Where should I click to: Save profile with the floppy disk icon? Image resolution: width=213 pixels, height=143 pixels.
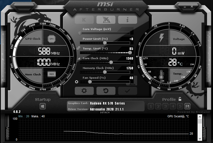click(x=187, y=106)
